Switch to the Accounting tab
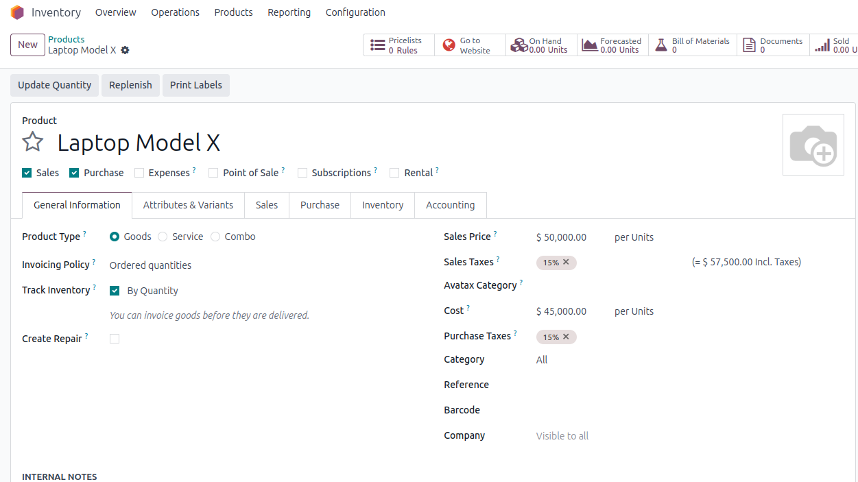The height and width of the screenshot is (482, 858). (450, 205)
